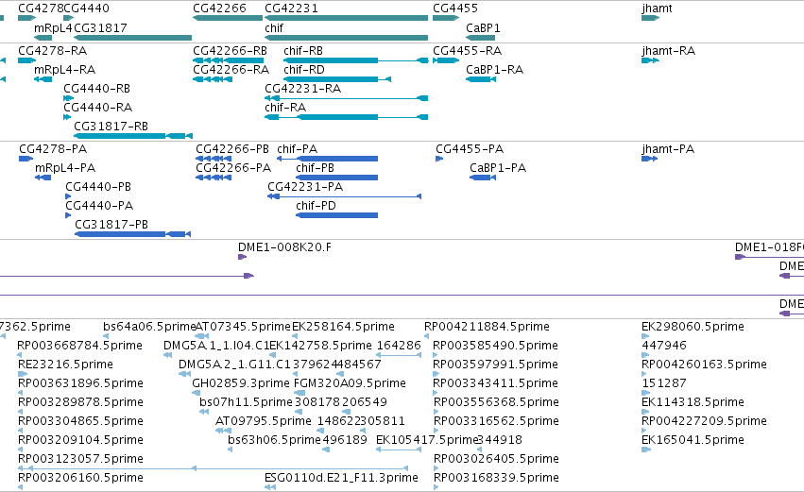Click the CG42231-PA protein line
This screenshot has height=492, width=804.
pyautogui.click(x=344, y=196)
